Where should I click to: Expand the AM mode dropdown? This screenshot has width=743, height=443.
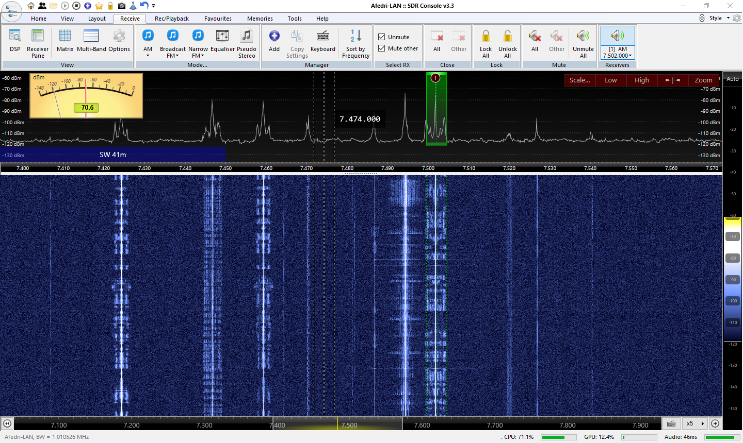click(x=148, y=55)
